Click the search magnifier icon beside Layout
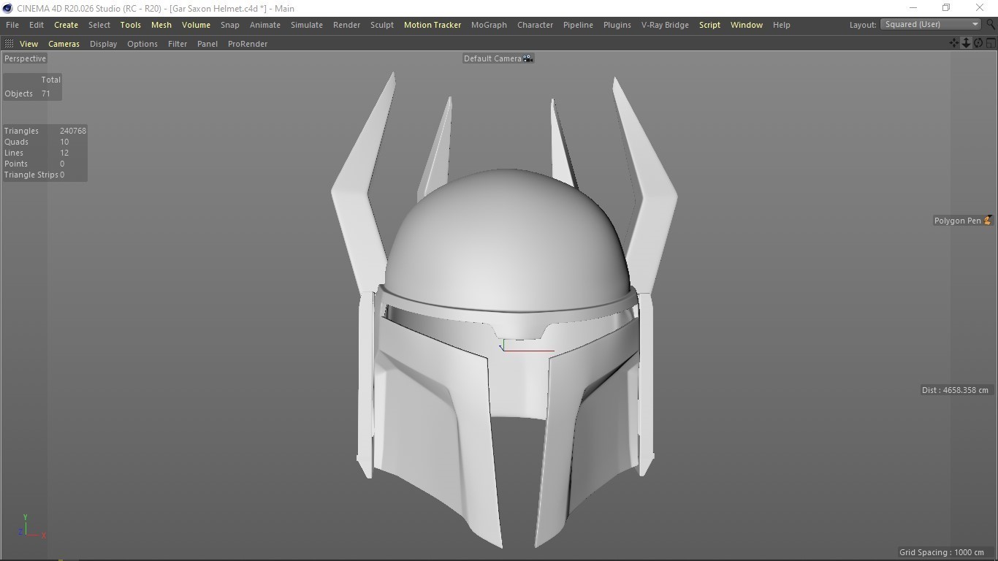998x561 pixels. click(991, 24)
